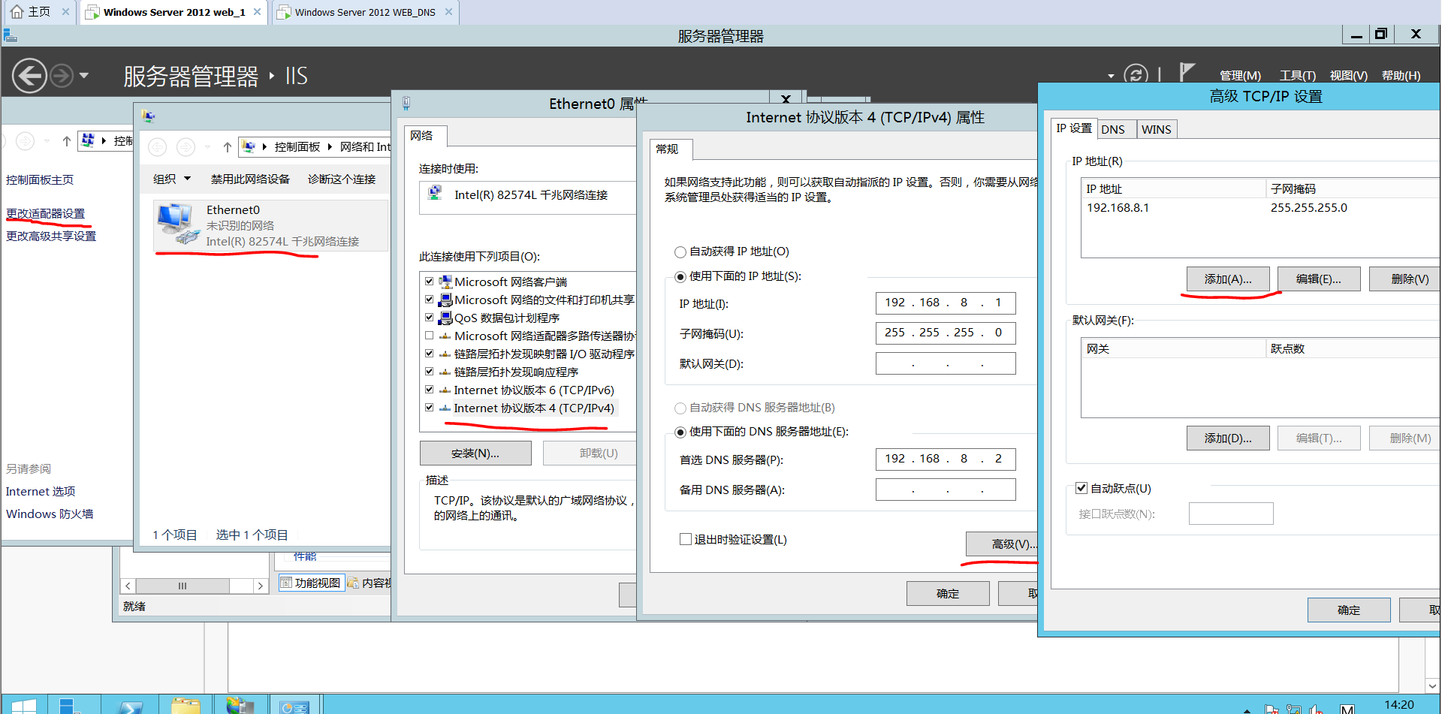The image size is (1442, 714).
Task: Click 添加(A)... button under IP addresses
Action: [x=1228, y=279]
